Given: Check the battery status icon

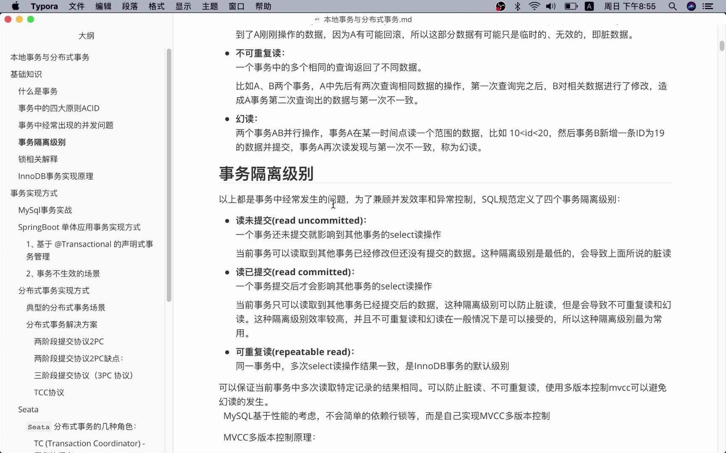Looking at the screenshot, I should coord(571,6).
